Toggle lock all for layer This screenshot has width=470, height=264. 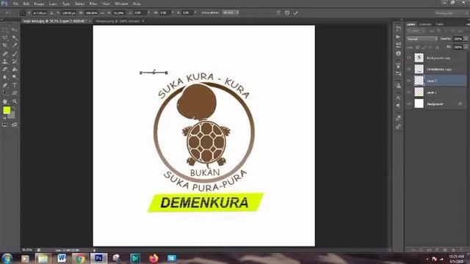438,47
